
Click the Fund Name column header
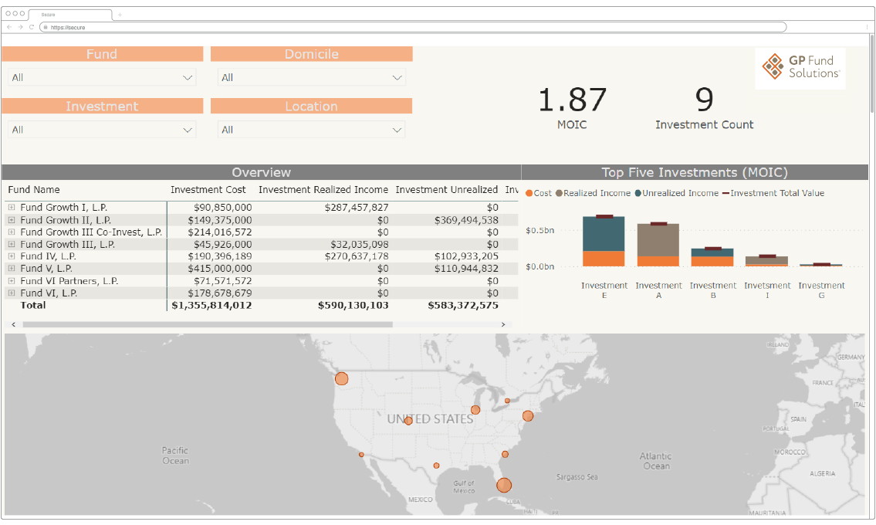(x=33, y=190)
